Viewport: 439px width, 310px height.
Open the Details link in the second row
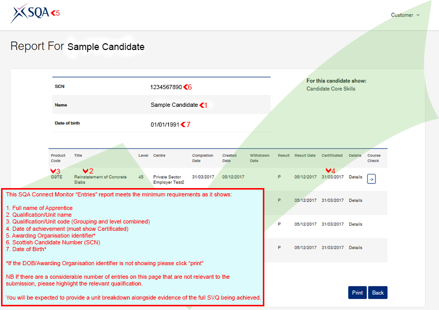coord(356,201)
